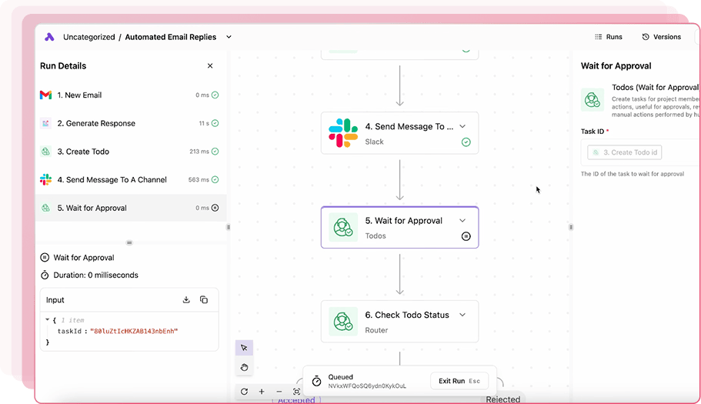Open the Versions history
The width and height of the screenshot is (701, 404).
click(x=661, y=37)
